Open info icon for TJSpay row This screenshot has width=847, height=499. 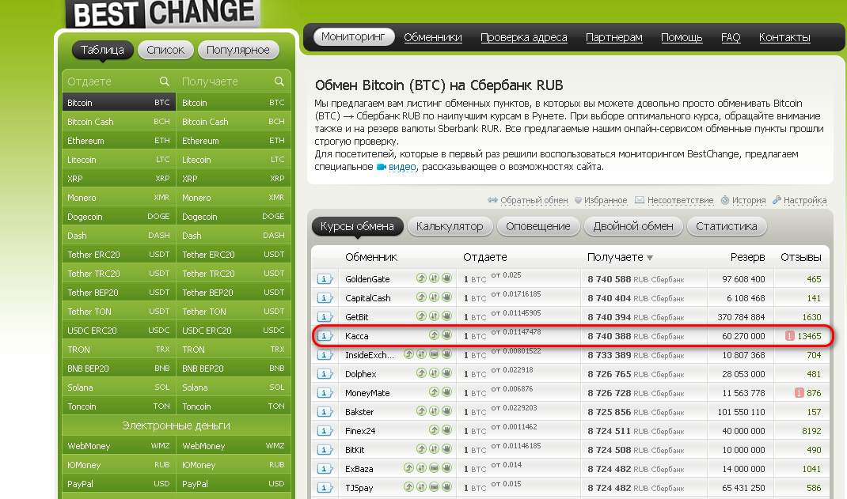(x=324, y=488)
